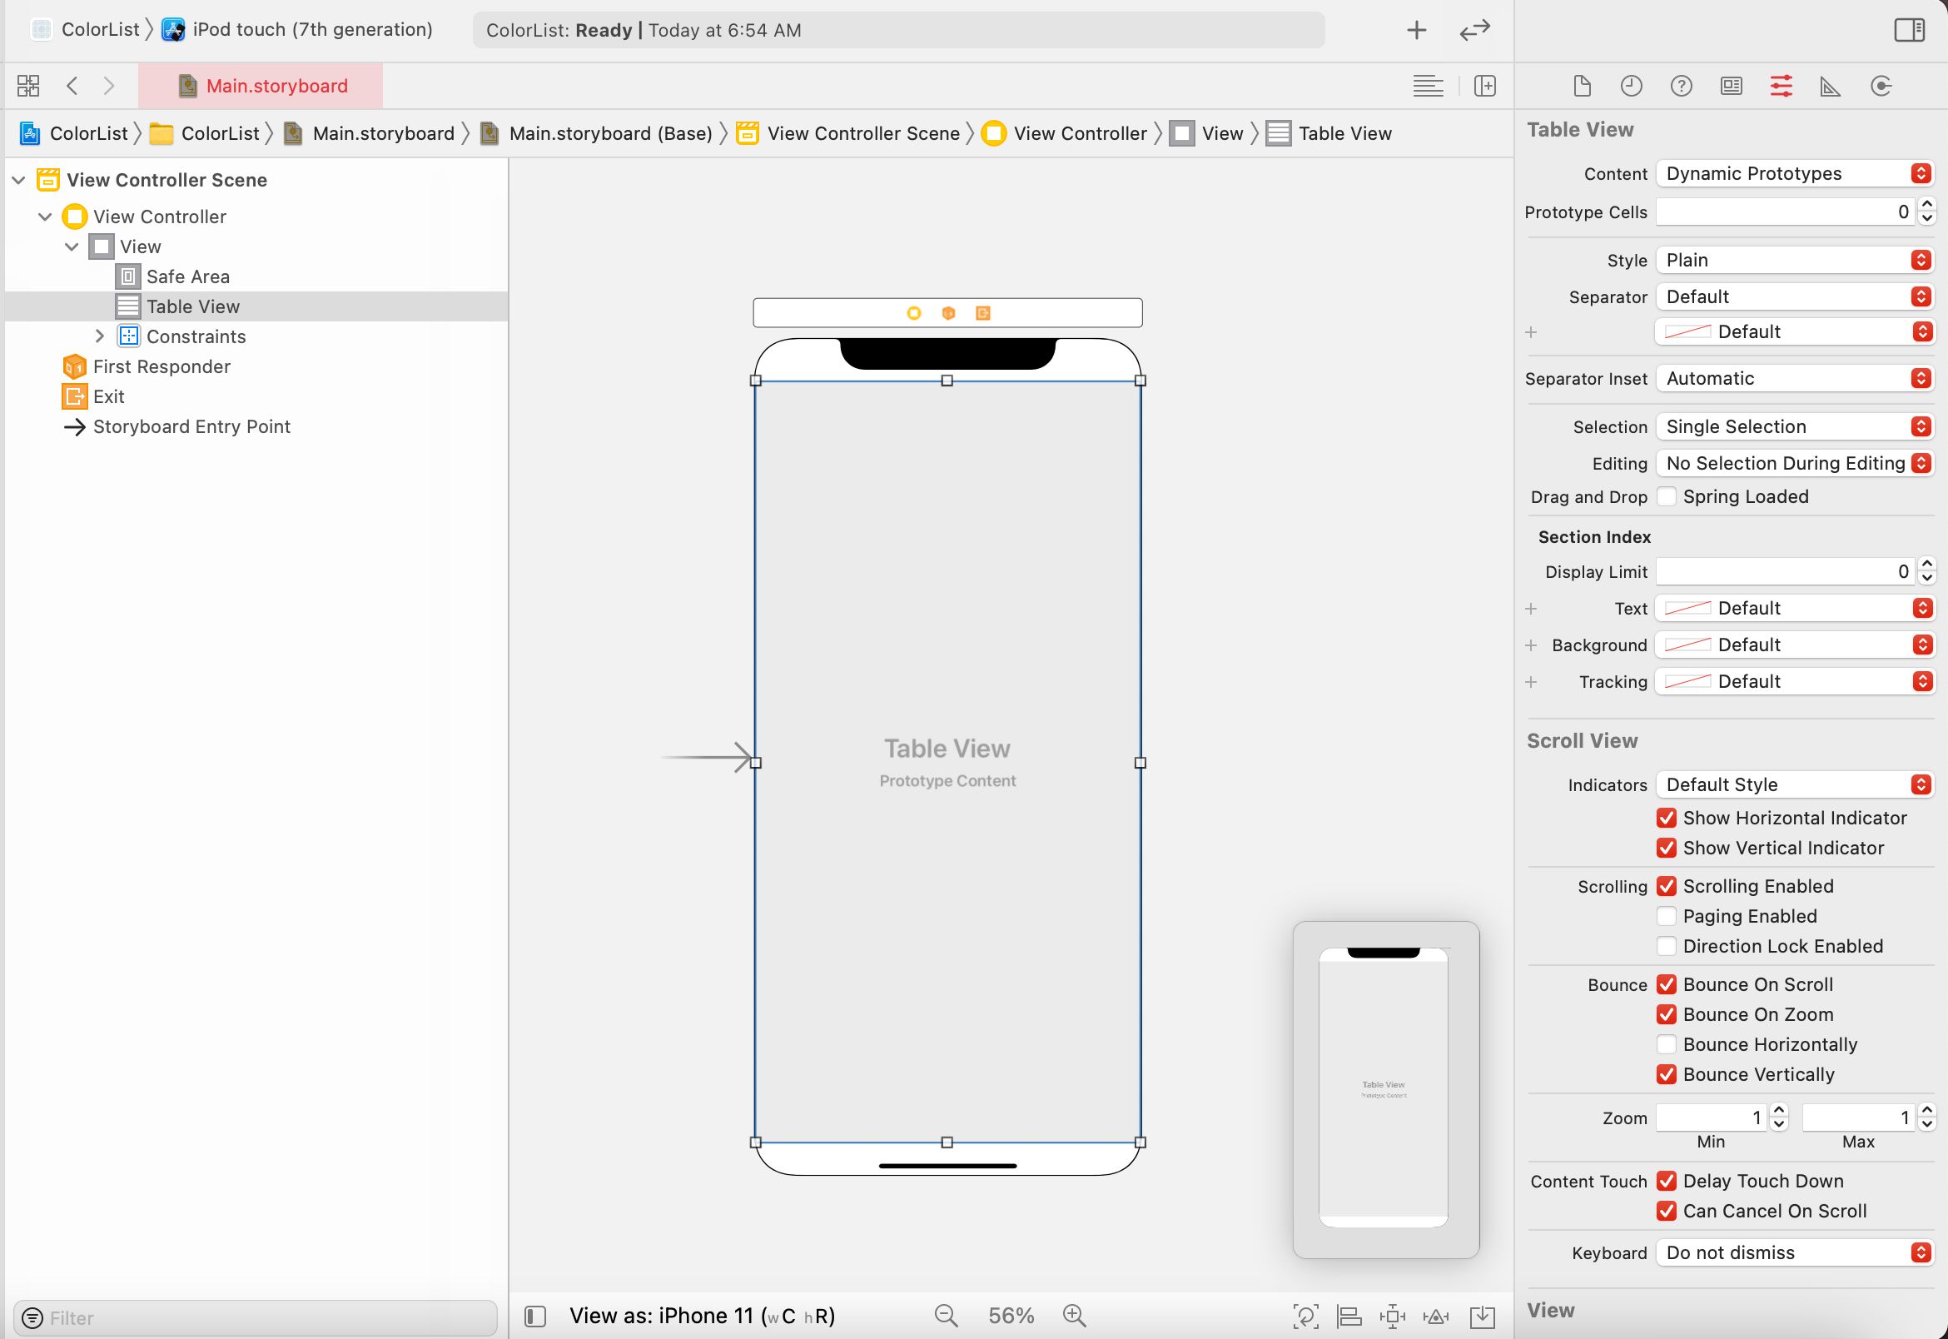Open the Separator color swatch

(1687, 331)
